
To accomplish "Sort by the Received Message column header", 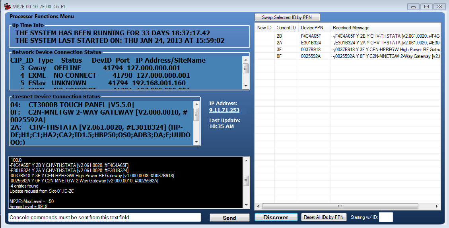I will coord(385,28).
